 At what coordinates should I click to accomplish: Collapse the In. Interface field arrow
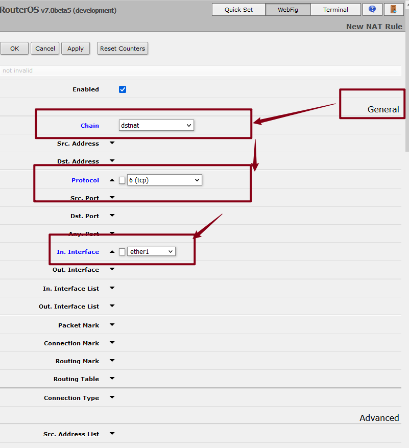(x=112, y=251)
